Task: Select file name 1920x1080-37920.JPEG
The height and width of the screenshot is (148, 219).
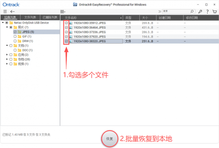Action: click(x=90, y=37)
